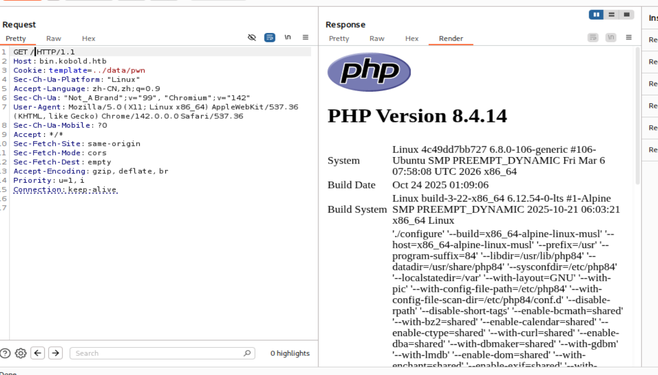658x375 pixels.
Task: Toggle line wrap icon in Response panel
Action: coord(593,37)
